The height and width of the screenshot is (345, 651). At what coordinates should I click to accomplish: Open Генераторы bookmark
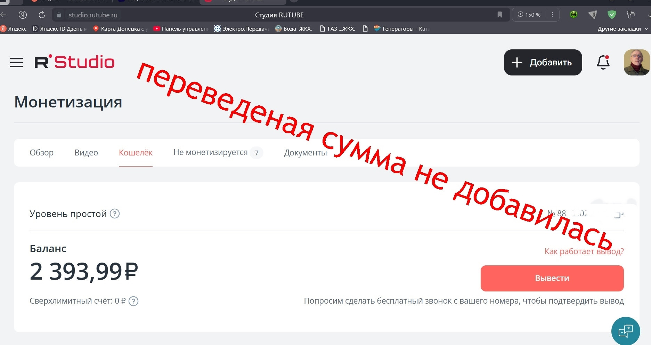(401, 29)
